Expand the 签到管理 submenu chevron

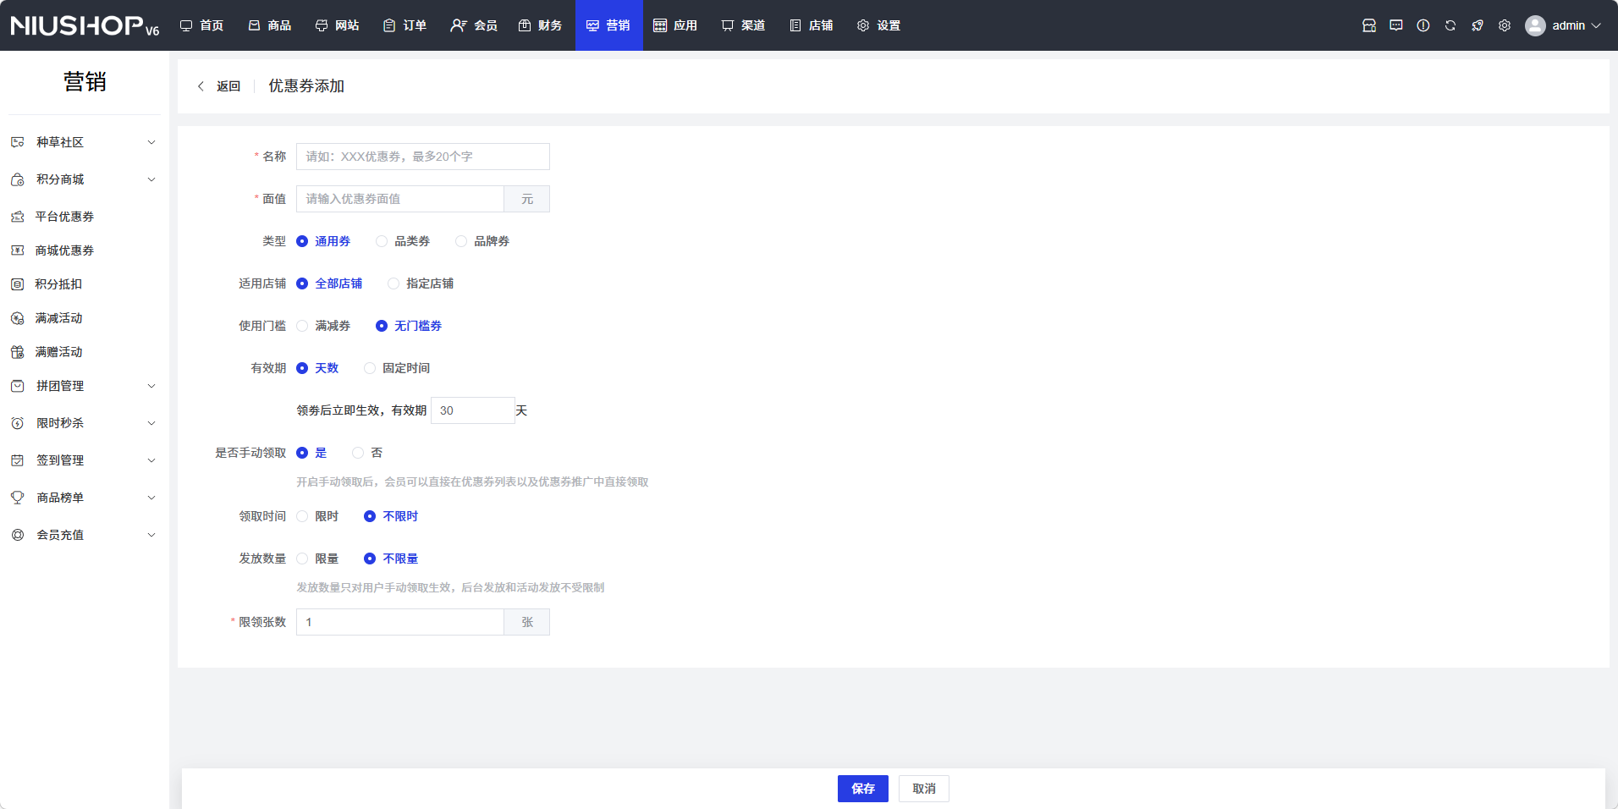pos(151,460)
